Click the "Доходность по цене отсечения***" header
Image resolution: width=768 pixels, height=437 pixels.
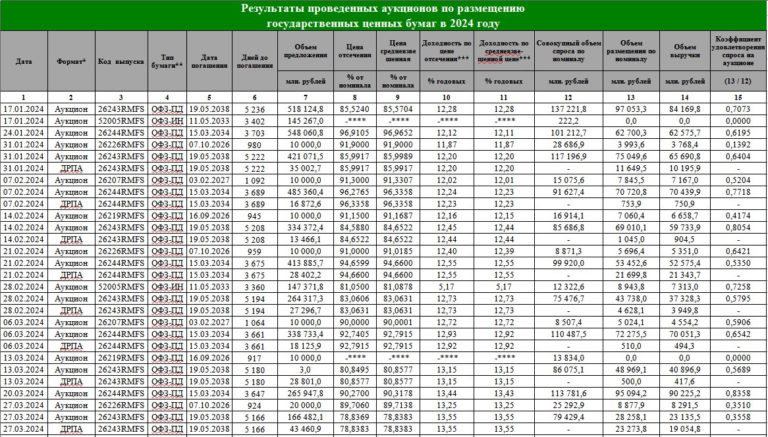tap(447, 51)
